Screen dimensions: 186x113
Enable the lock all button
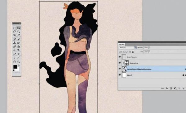coord(133,52)
